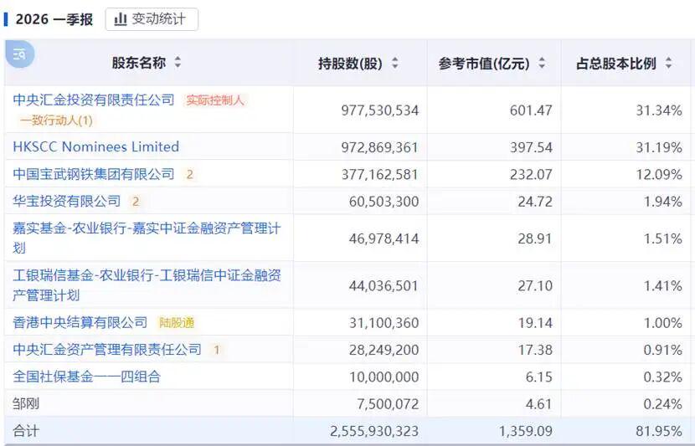Screen dimensions: 695x446
Task: Select percentage 1.41%
Action: 663,285
